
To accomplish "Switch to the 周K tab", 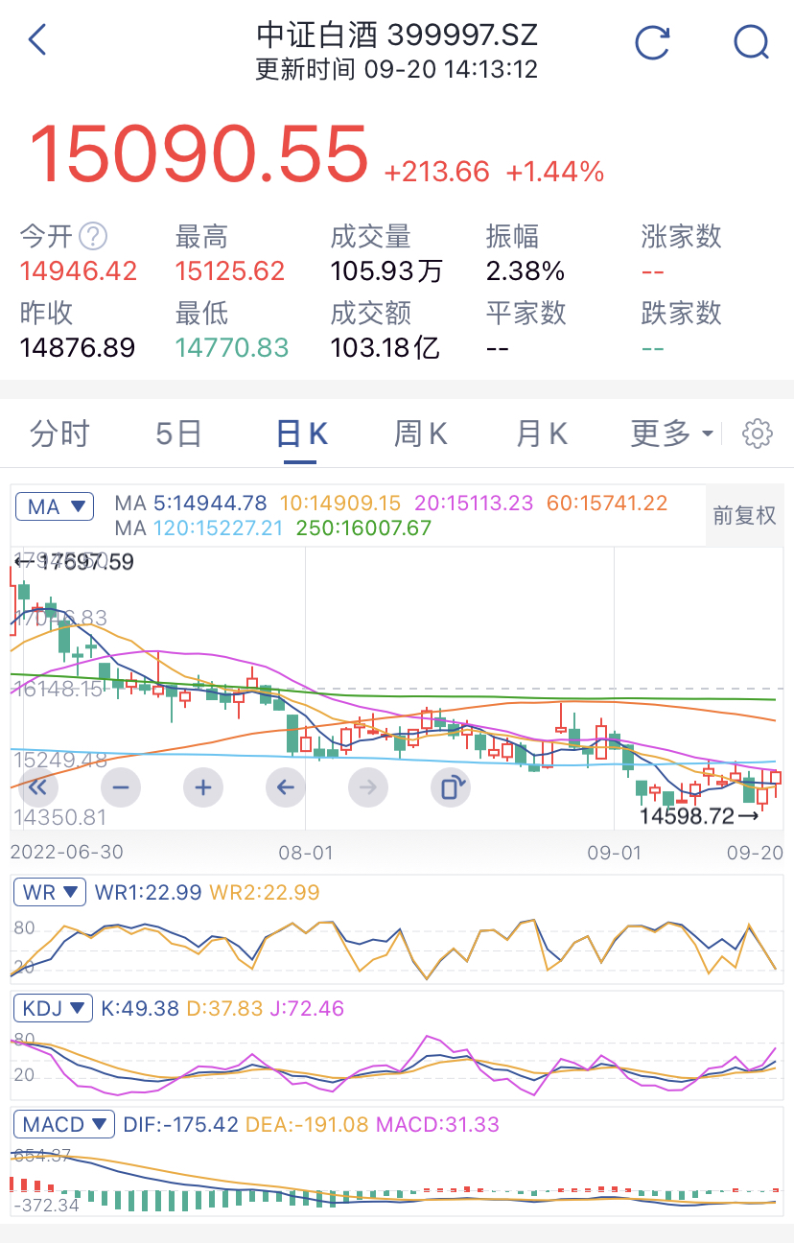I will 421,434.
